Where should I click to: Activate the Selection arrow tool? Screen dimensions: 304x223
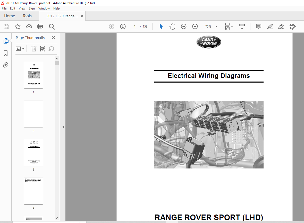[161, 26]
